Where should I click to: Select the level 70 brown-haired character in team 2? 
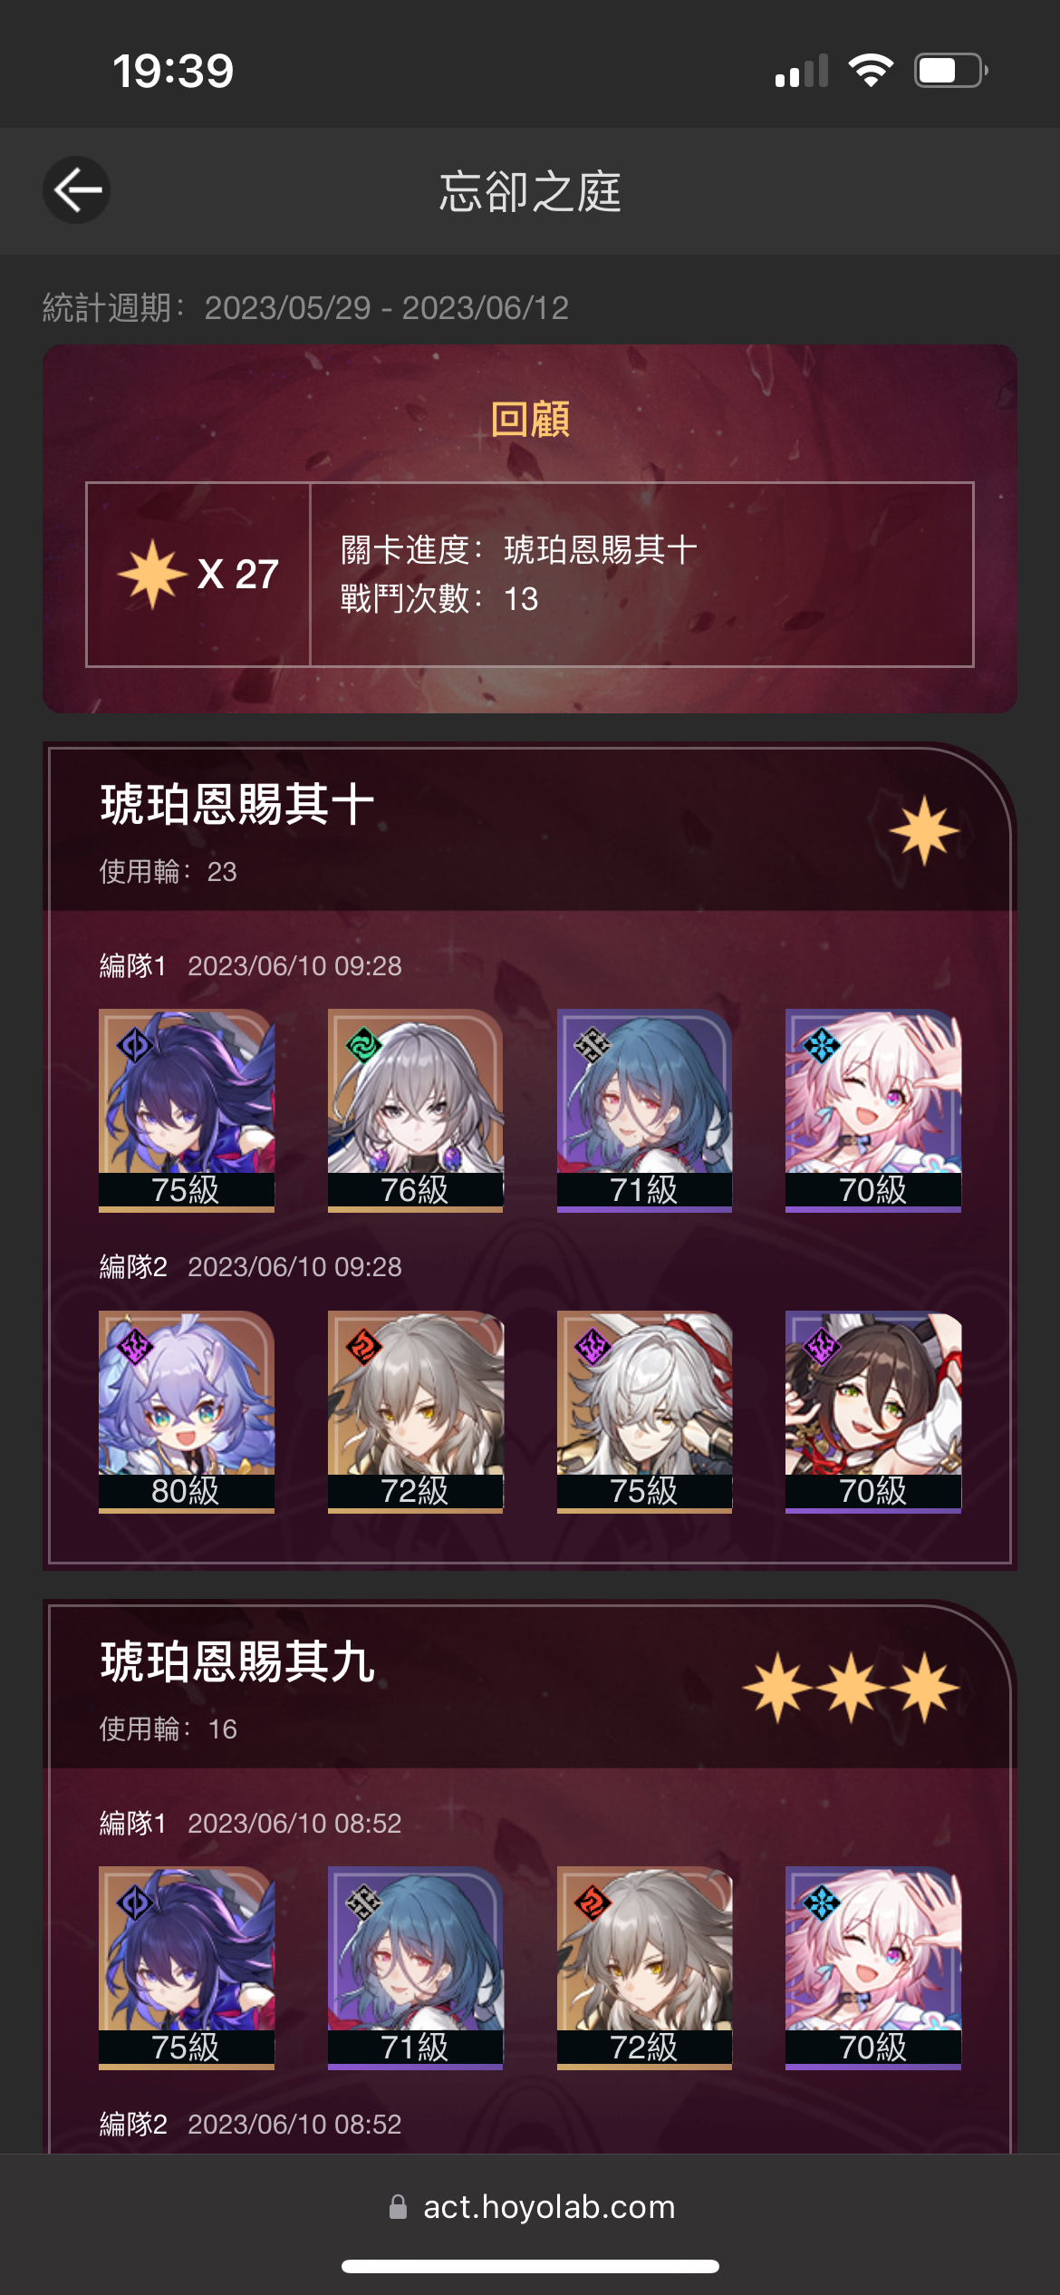[x=873, y=1412]
